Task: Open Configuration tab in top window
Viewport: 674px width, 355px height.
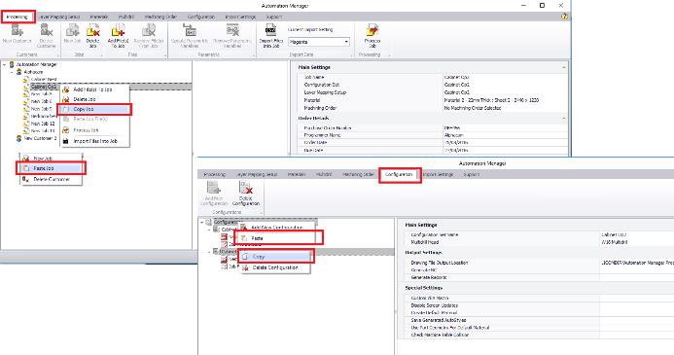Action: coord(200,17)
